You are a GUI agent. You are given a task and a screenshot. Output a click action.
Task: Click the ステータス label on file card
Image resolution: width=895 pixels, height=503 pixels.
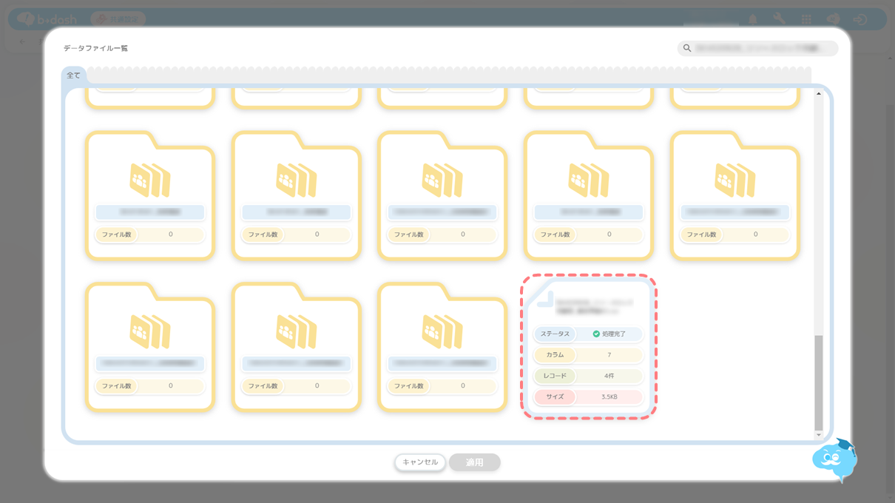coord(555,334)
